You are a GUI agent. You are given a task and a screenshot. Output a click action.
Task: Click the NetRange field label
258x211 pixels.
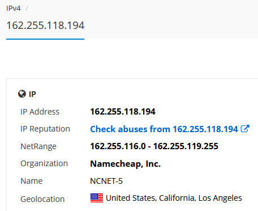point(38,146)
